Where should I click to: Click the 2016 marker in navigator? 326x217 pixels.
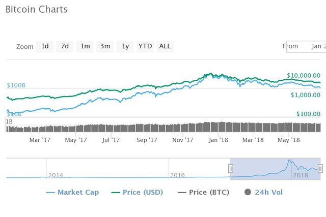[x=177, y=175]
